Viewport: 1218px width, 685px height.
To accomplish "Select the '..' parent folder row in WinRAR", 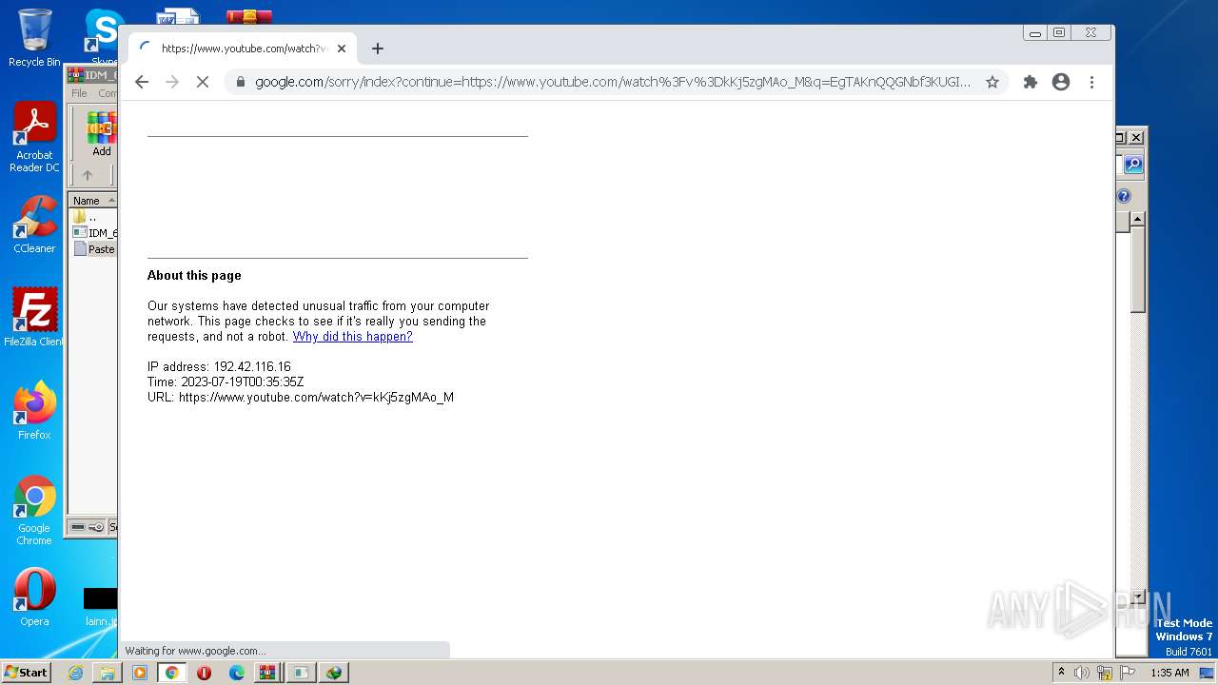I will [94, 217].
